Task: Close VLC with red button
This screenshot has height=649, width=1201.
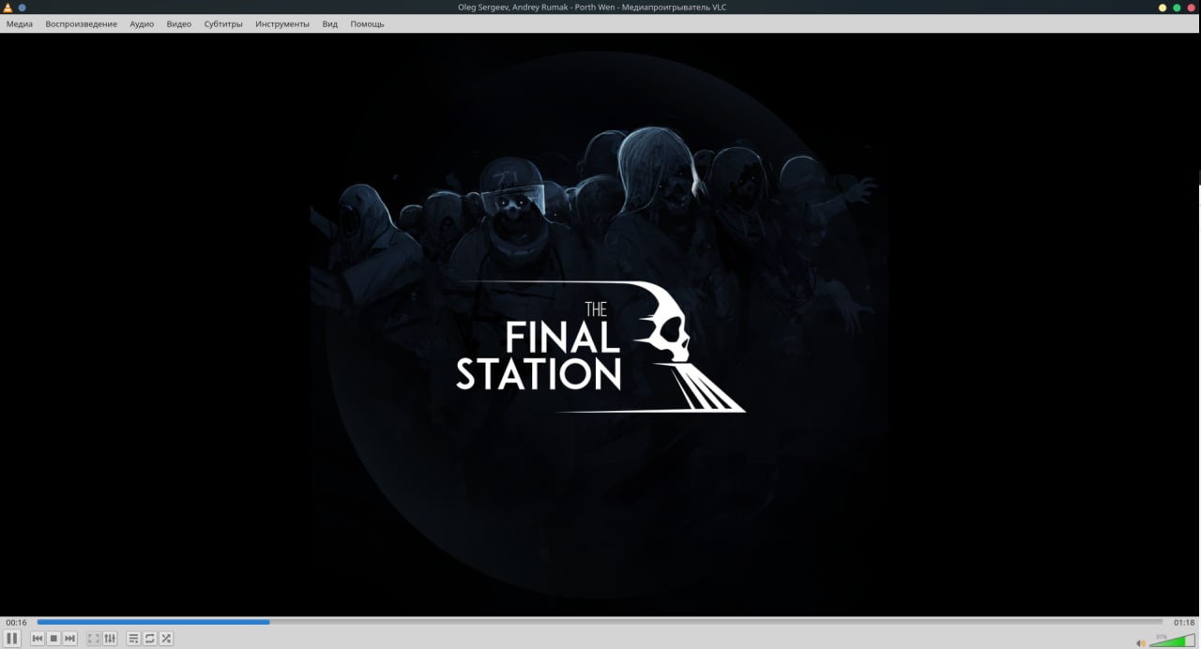Action: (1191, 8)
